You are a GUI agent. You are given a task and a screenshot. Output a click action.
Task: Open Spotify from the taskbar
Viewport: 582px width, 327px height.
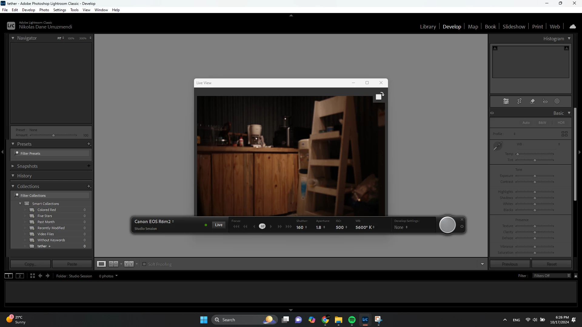pyautogui.click(x=352, y=320)
